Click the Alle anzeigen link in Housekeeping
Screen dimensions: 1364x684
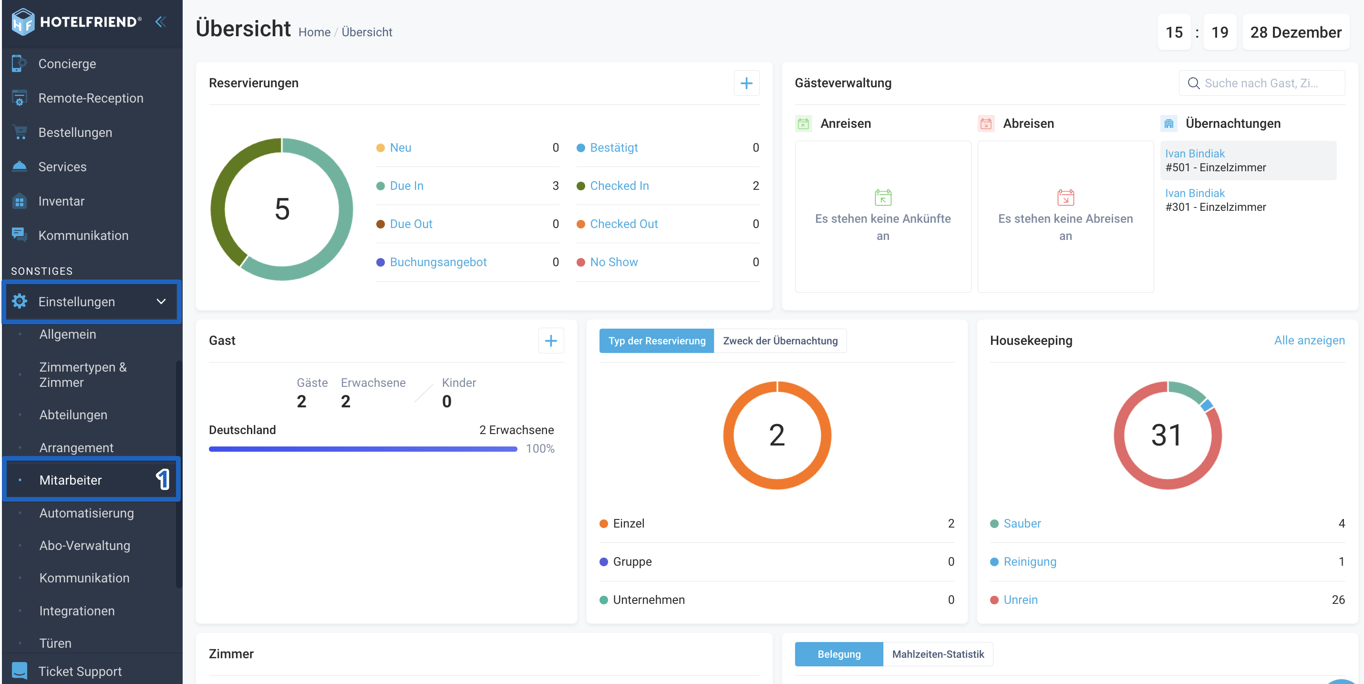point(1309,341)
